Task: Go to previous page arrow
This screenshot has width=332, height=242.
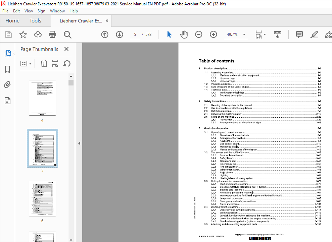Action: [105, 35]
